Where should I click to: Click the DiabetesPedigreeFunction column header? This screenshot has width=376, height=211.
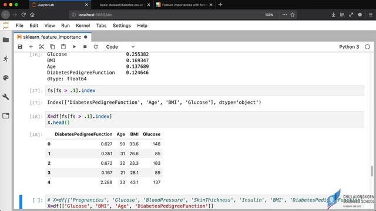point(83,134)
